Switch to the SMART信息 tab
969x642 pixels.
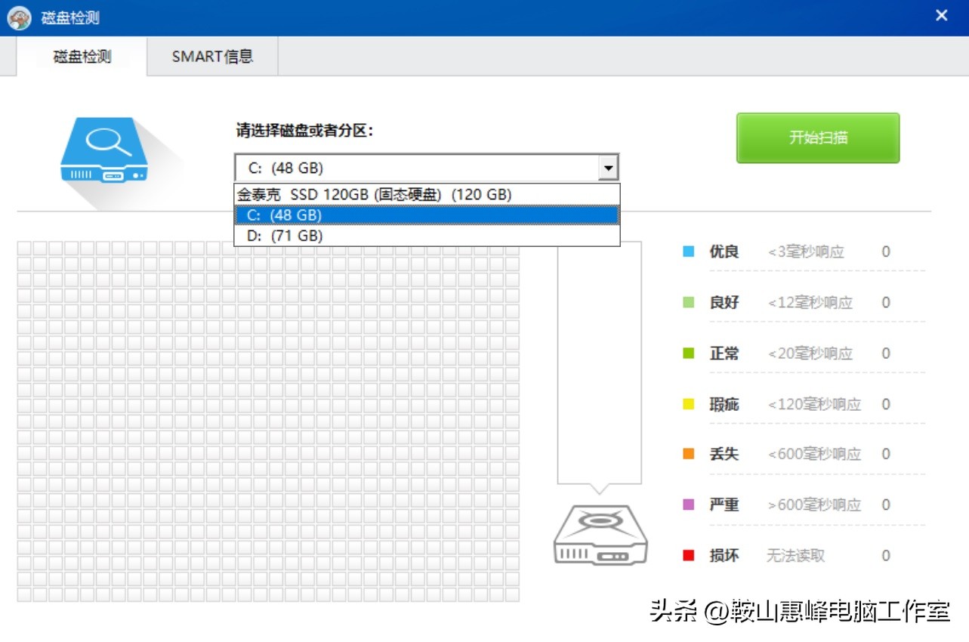coord(212,57)
